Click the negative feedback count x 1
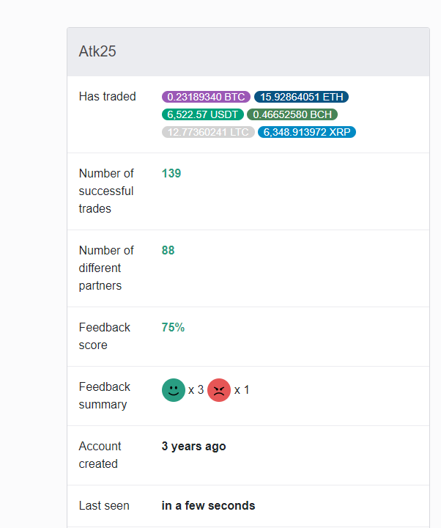This screenshot has height=528, width=441. [x=242, y=390]
